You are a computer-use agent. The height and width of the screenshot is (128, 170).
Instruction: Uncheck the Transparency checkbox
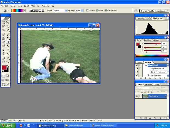click(106, 10)
